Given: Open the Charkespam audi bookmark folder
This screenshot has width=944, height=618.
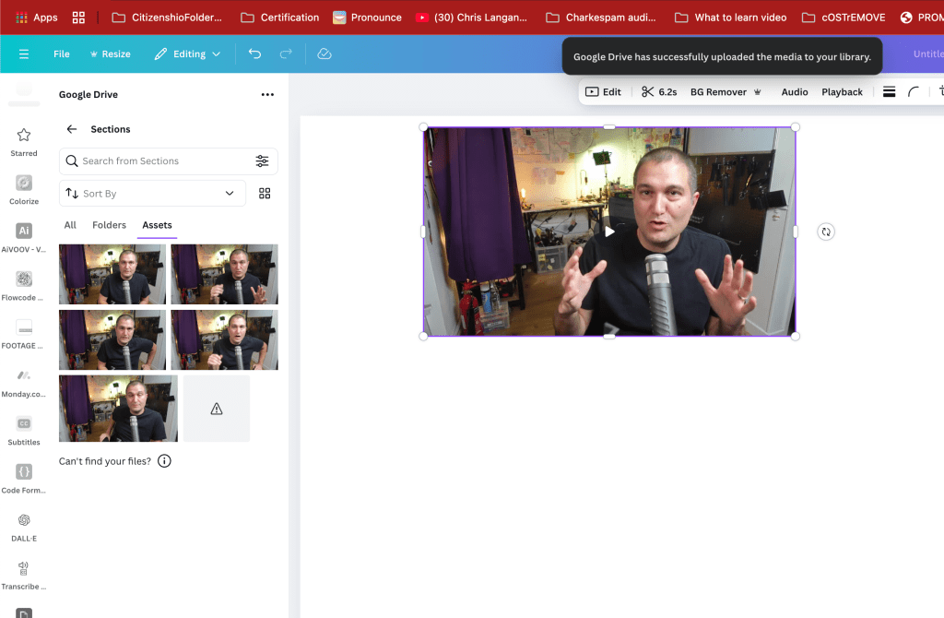Looking at the screenshot, I should pos(601,18).
